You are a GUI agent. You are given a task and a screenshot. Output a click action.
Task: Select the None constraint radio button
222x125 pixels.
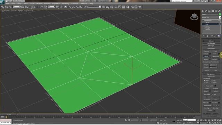[x=204, y=81]
